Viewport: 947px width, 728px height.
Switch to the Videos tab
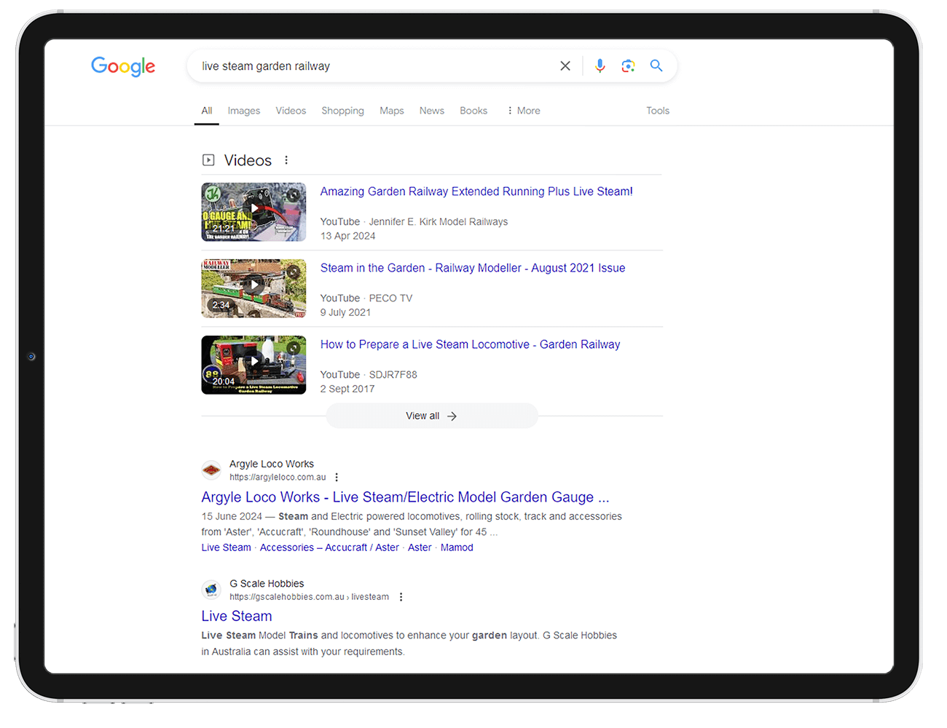click(291, 111)
